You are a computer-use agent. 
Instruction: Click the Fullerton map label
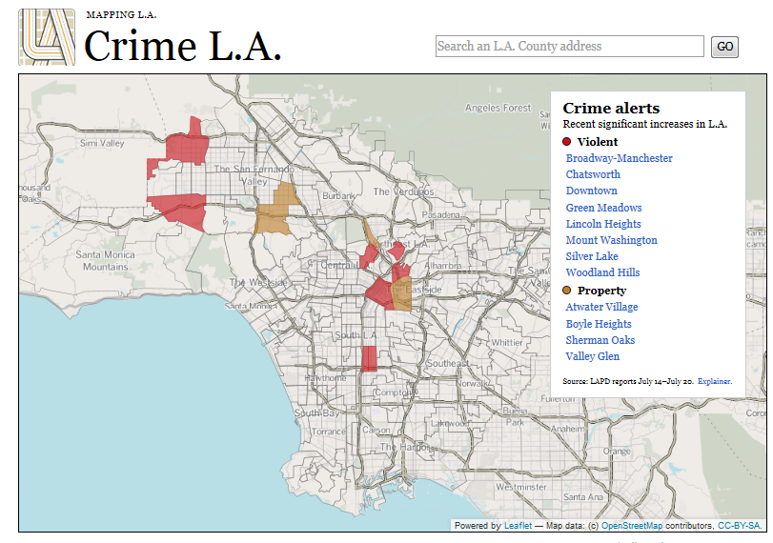[x=558, y=398]
